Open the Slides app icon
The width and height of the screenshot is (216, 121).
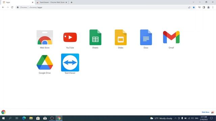[121, 37]
